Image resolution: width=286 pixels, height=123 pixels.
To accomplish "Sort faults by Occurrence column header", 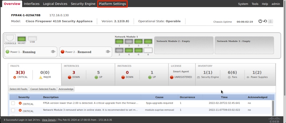I will [x=187, y=97].
